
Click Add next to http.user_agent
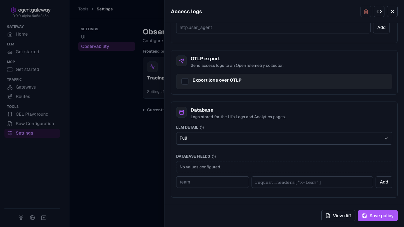(x=381, y=27)
